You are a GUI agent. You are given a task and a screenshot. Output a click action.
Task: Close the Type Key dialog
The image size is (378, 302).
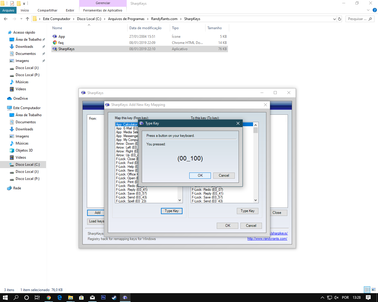[238, 123]
